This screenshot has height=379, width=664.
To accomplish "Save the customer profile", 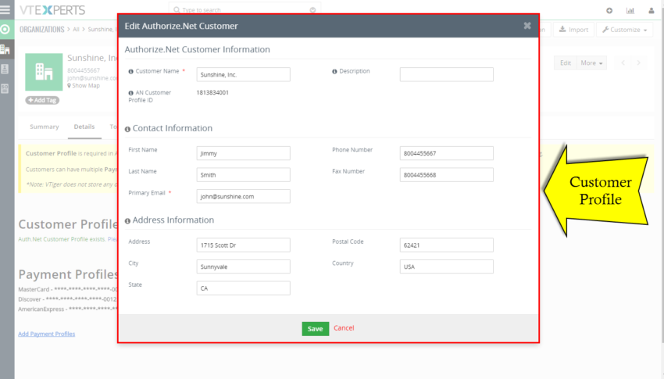I will 315,329.
